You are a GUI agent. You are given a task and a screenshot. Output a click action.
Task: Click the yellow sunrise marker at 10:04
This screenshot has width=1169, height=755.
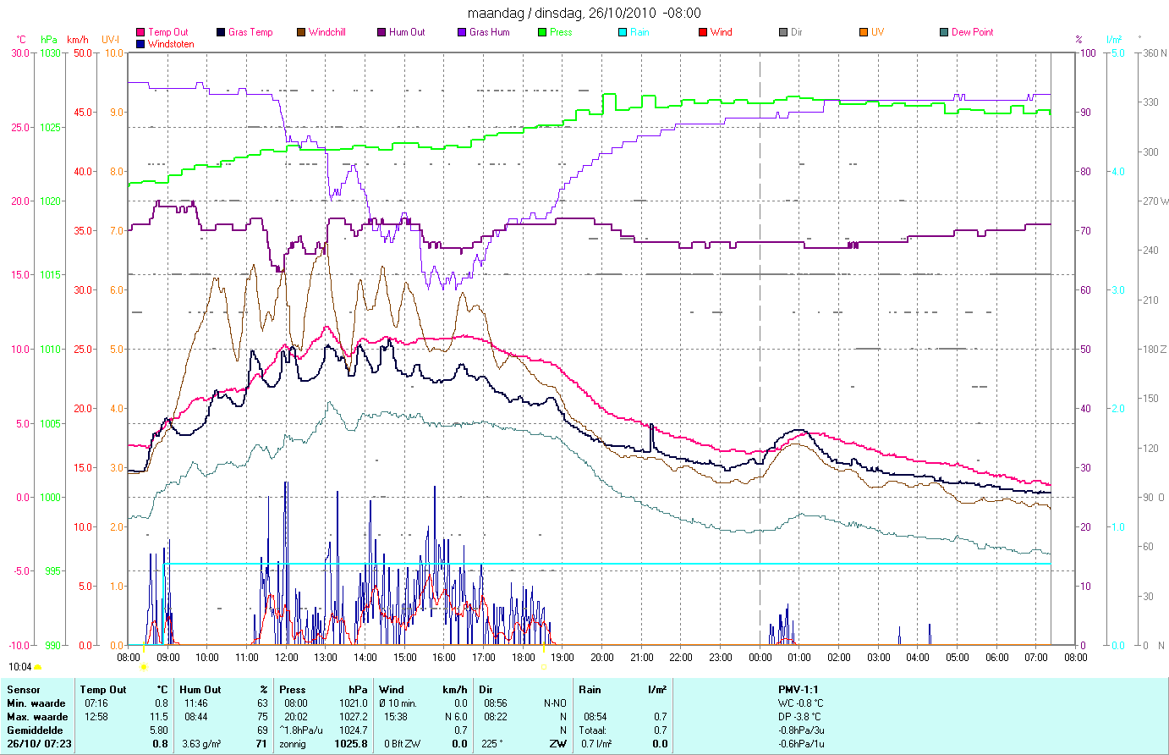pyautogui.click(x=39, y=668)
